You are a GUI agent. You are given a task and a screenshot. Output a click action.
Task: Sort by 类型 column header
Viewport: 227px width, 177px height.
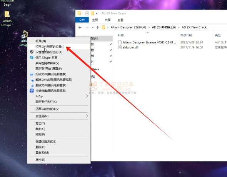(x=218, y=35)
